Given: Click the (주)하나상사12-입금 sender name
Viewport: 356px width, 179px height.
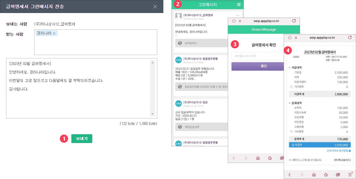Looking at the screenshot, I should pyautogui.click(x=195, y=102).
